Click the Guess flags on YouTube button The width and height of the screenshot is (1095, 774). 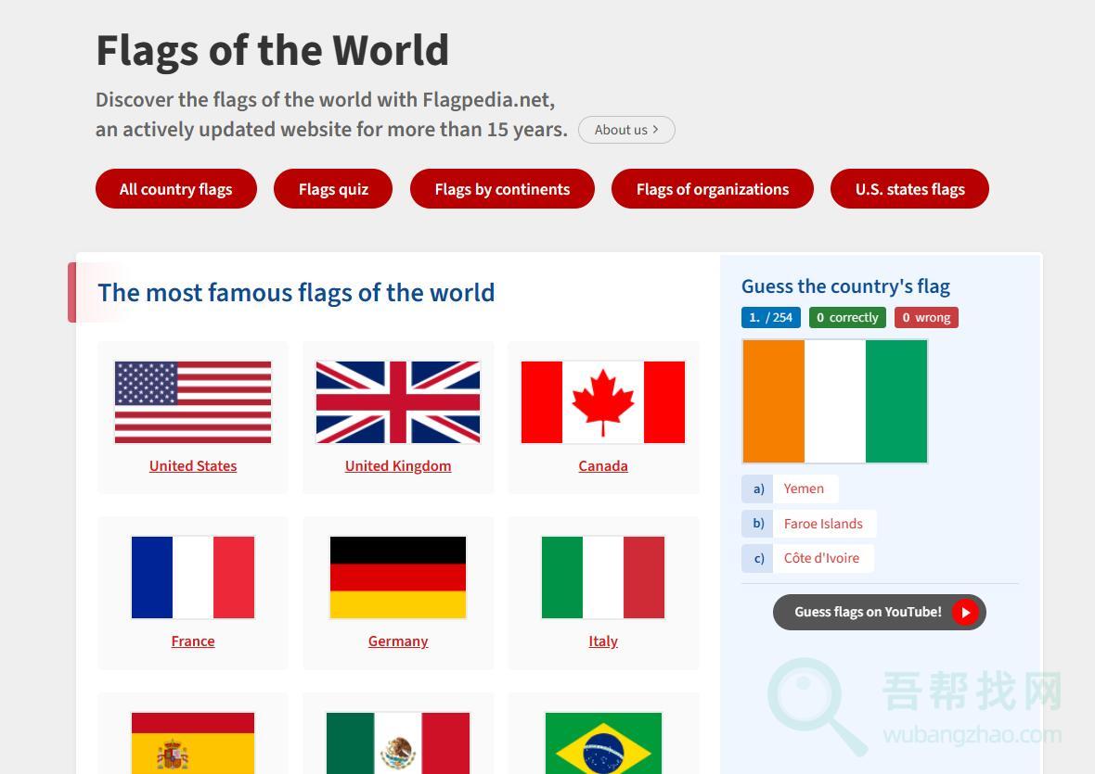click(x=879, y=612)
